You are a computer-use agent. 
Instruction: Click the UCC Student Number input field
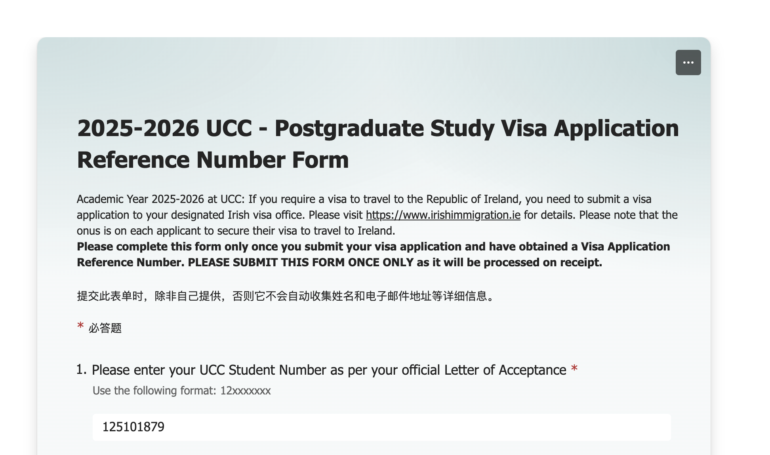point(381,427)
